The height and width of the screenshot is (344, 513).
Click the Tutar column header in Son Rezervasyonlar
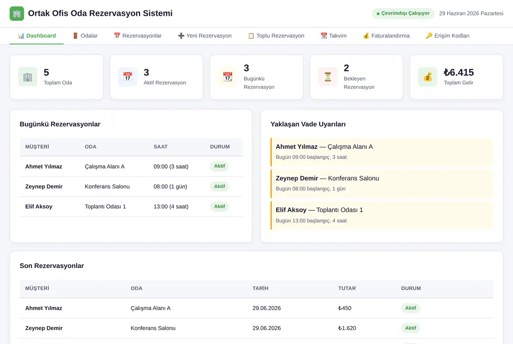point(347,289)
